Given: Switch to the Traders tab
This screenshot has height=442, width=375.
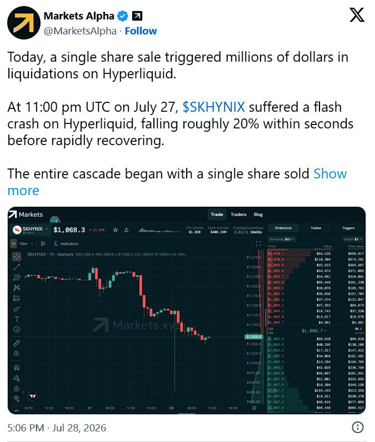Looking at the screenshot, I should pyautogui.click(x=238, y=215).
